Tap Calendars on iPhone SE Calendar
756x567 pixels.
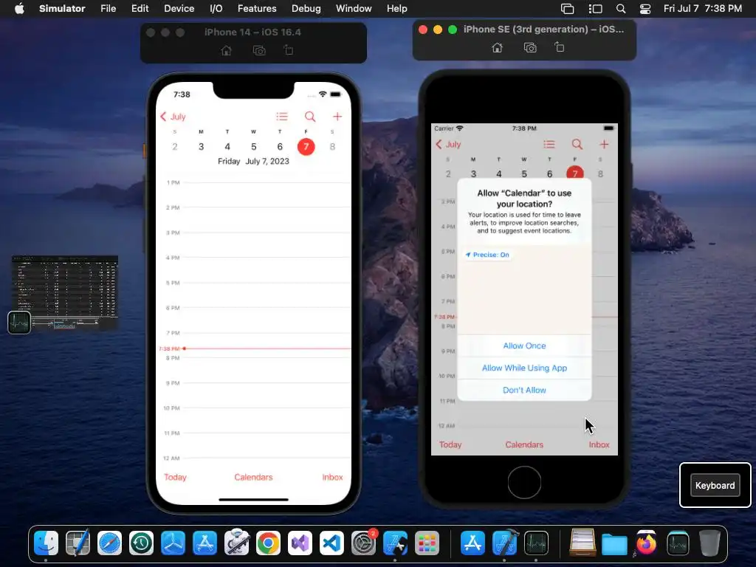[524, 444]
